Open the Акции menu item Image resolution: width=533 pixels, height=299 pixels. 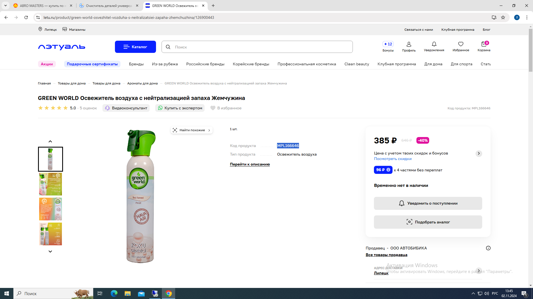(x=47, y=64)
